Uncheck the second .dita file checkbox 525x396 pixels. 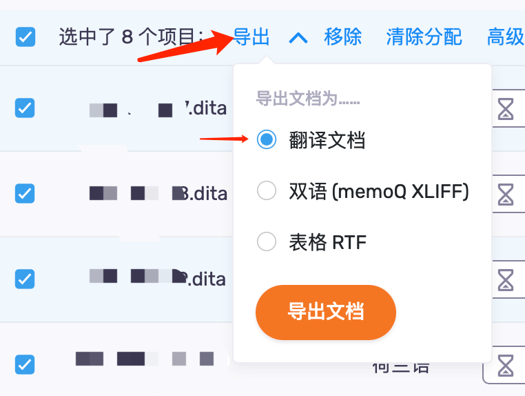point(25,193)
